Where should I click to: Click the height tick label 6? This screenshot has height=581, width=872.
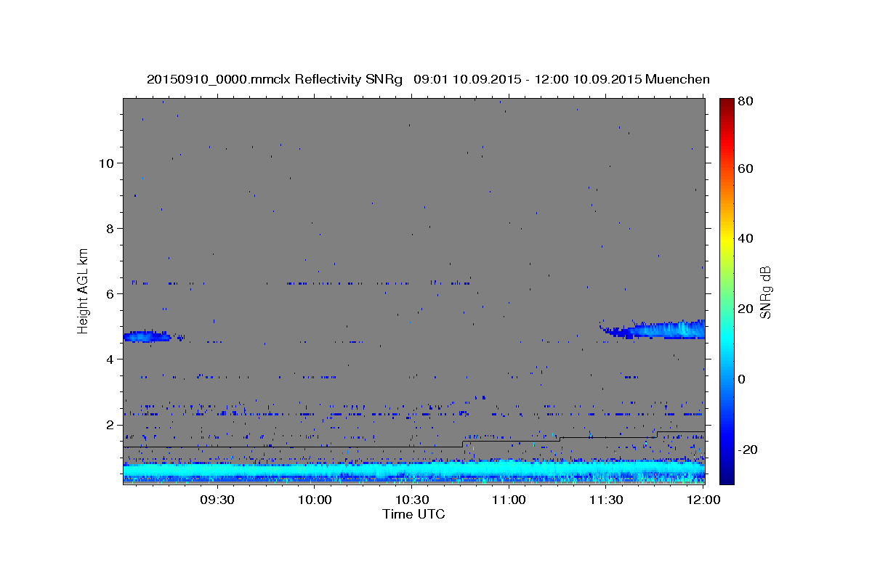(x=109, y=293)
